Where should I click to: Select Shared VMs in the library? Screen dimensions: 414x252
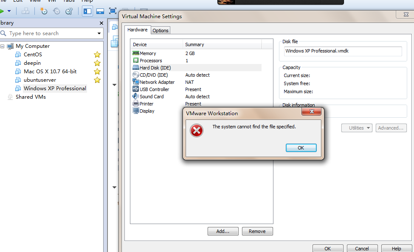[31, 97]
